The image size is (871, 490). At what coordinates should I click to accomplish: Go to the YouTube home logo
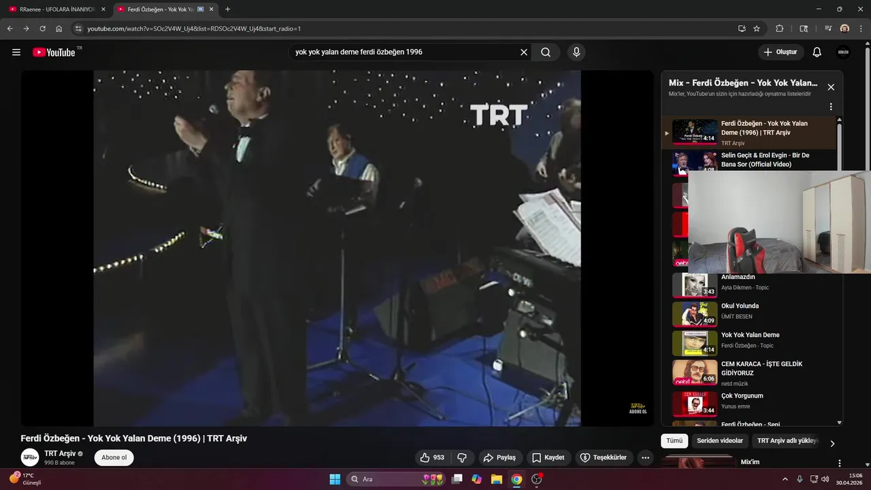[54, 52]
